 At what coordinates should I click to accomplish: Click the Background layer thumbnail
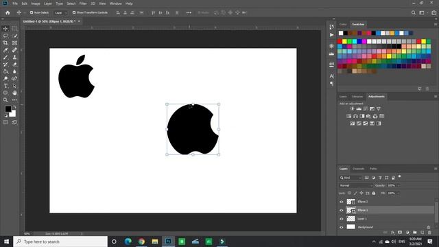[351, 227]
